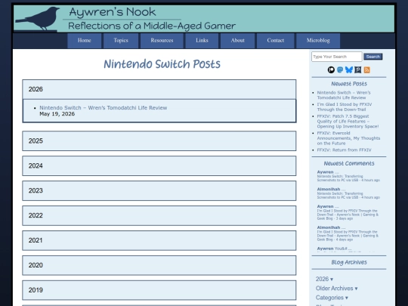This screenshot has height=306, width=408.
Task: Click the May 19, 2026 date text
Action: (x=57, y=114)
